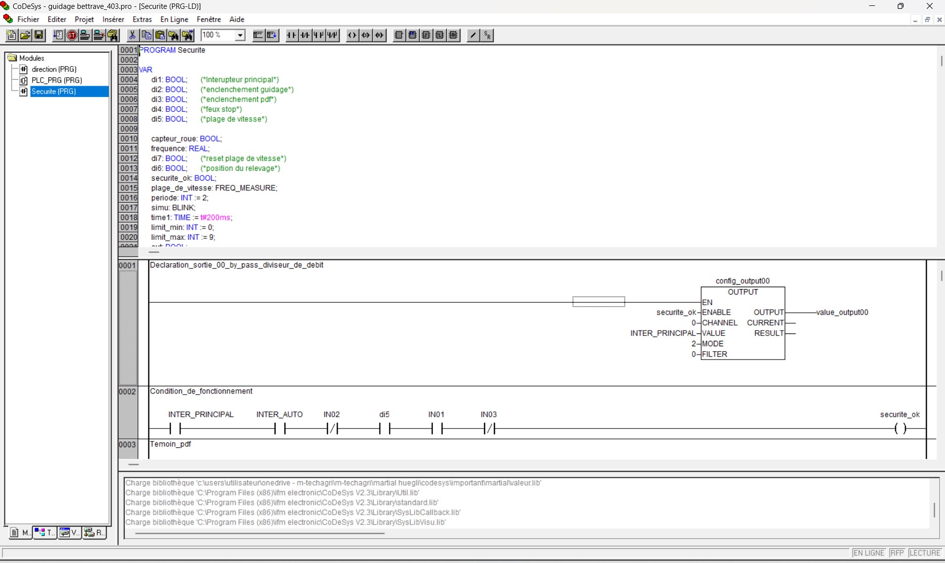Insert a negated contact from toolbar

point(306,35)
